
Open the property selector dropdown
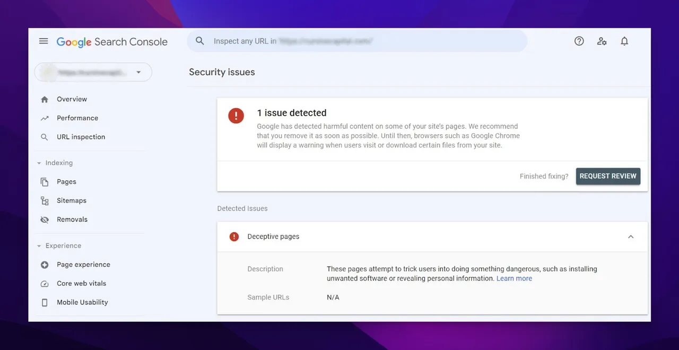tap(93, 72)
